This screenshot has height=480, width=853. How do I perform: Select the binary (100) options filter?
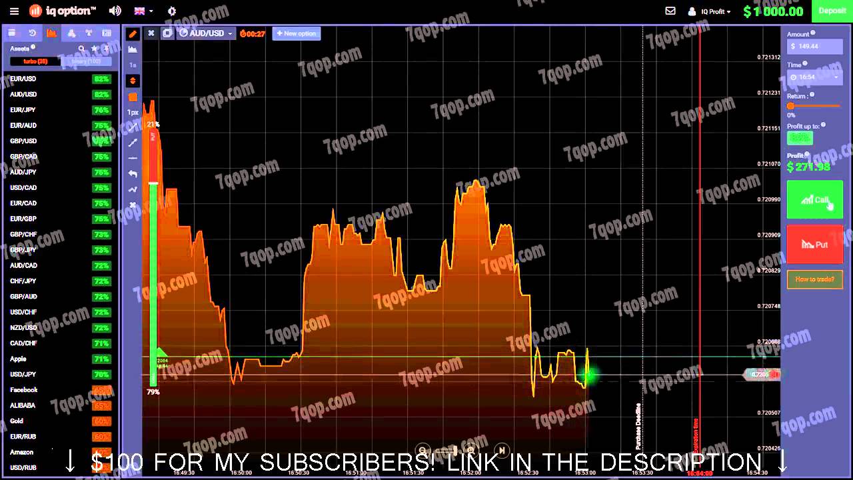click(86, 61)
